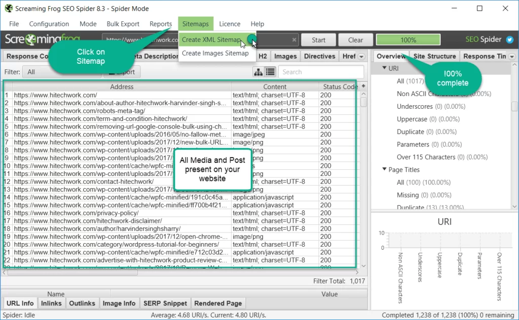Click the table's vertical scrollbar thumb
Viewport: 519px width, 320px height.
[363, 102]
